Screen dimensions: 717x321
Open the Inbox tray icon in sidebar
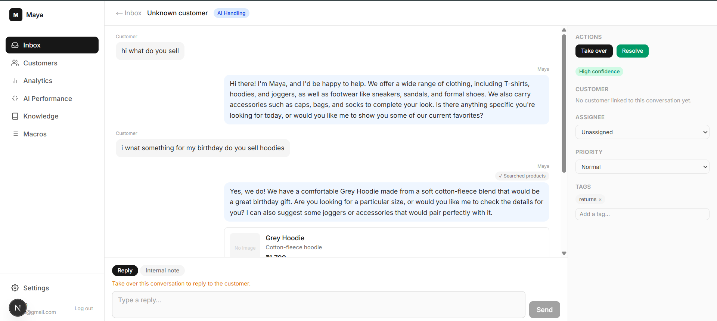point(15,45)
